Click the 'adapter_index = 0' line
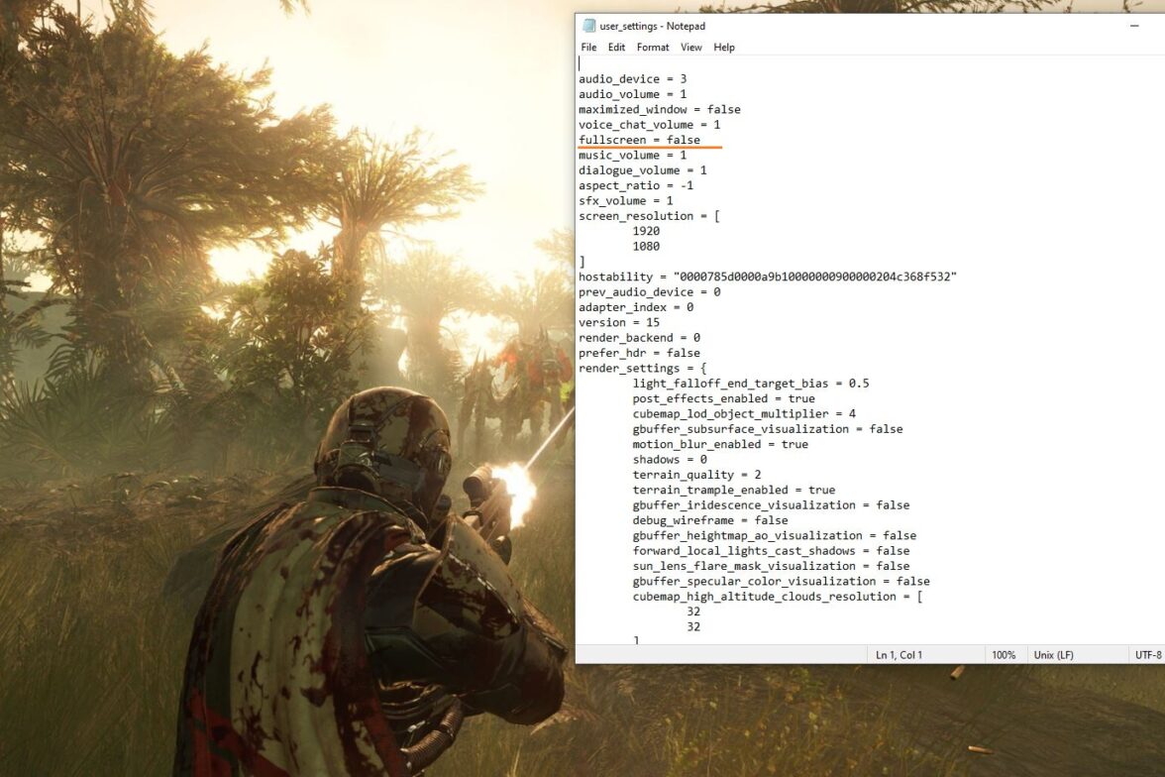Viewport: 1165px width, 777px height. coord(636,307)
